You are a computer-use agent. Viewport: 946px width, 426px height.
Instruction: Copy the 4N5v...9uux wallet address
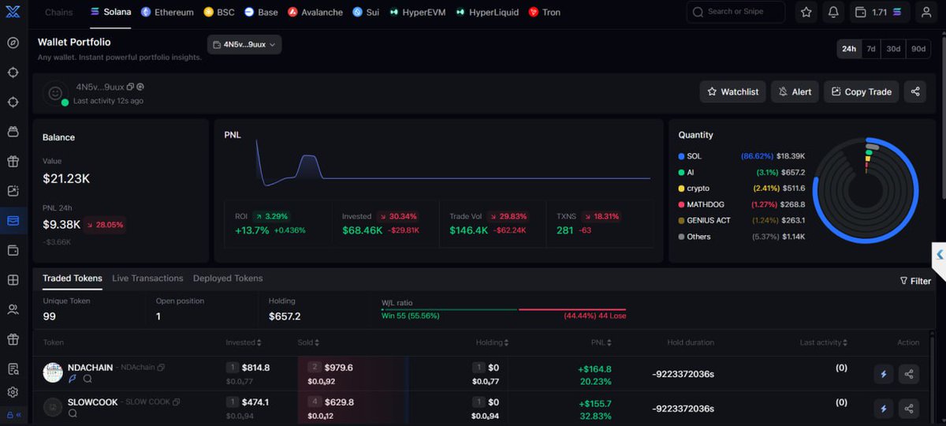click(x=130, y=87)
